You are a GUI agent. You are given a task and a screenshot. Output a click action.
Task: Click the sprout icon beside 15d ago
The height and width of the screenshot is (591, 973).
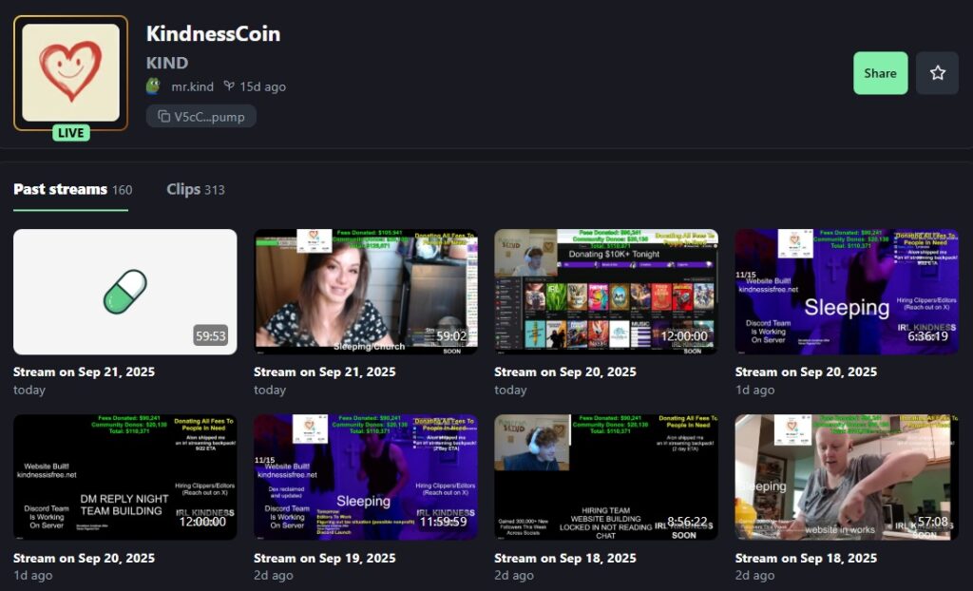(228, 86)
